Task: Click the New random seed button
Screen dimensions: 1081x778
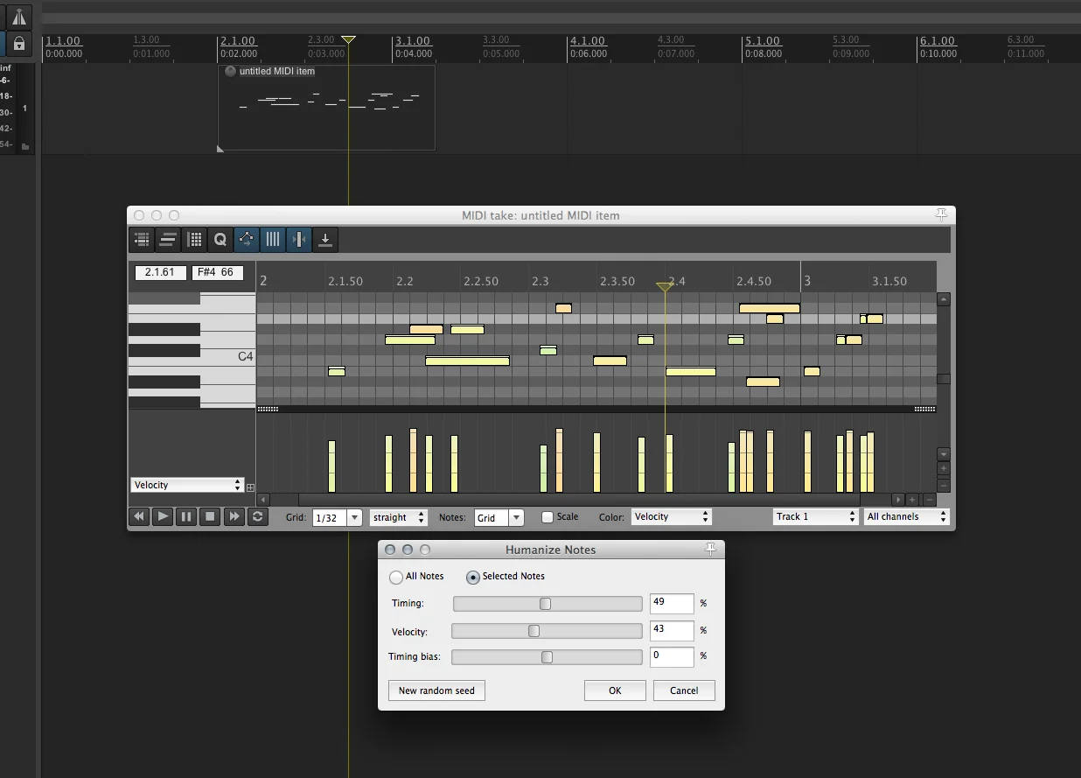Action: click(436, 690)
